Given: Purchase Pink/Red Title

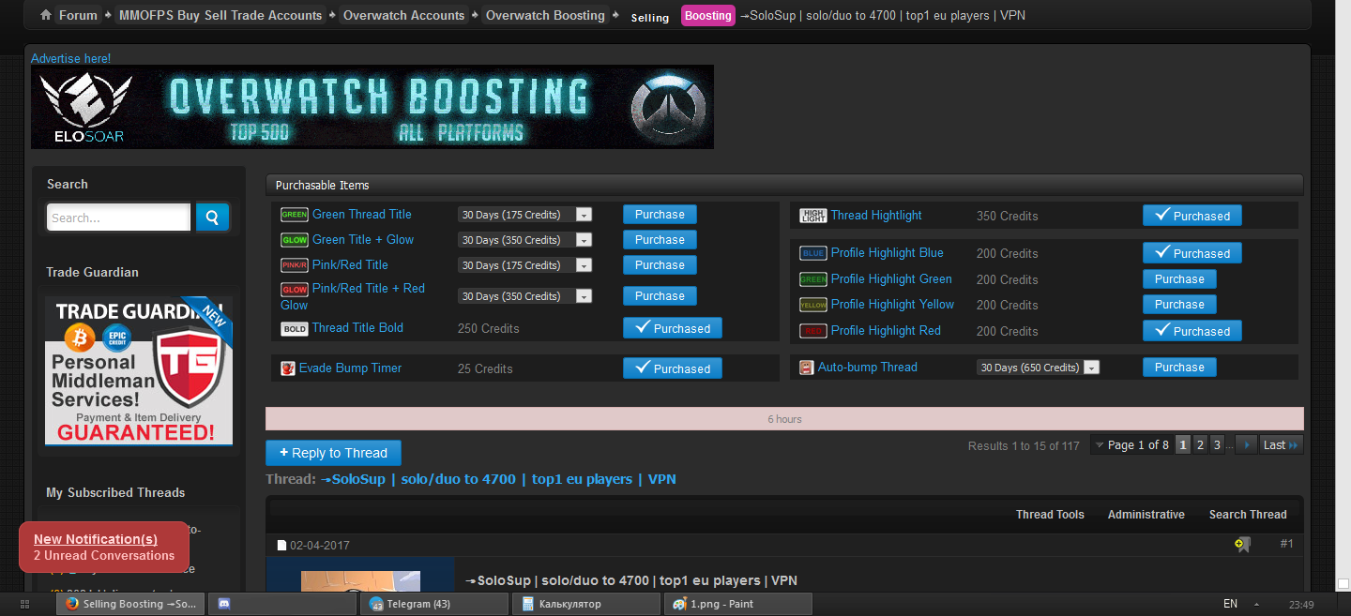Looking at the screenshot, I should (660, 265).
